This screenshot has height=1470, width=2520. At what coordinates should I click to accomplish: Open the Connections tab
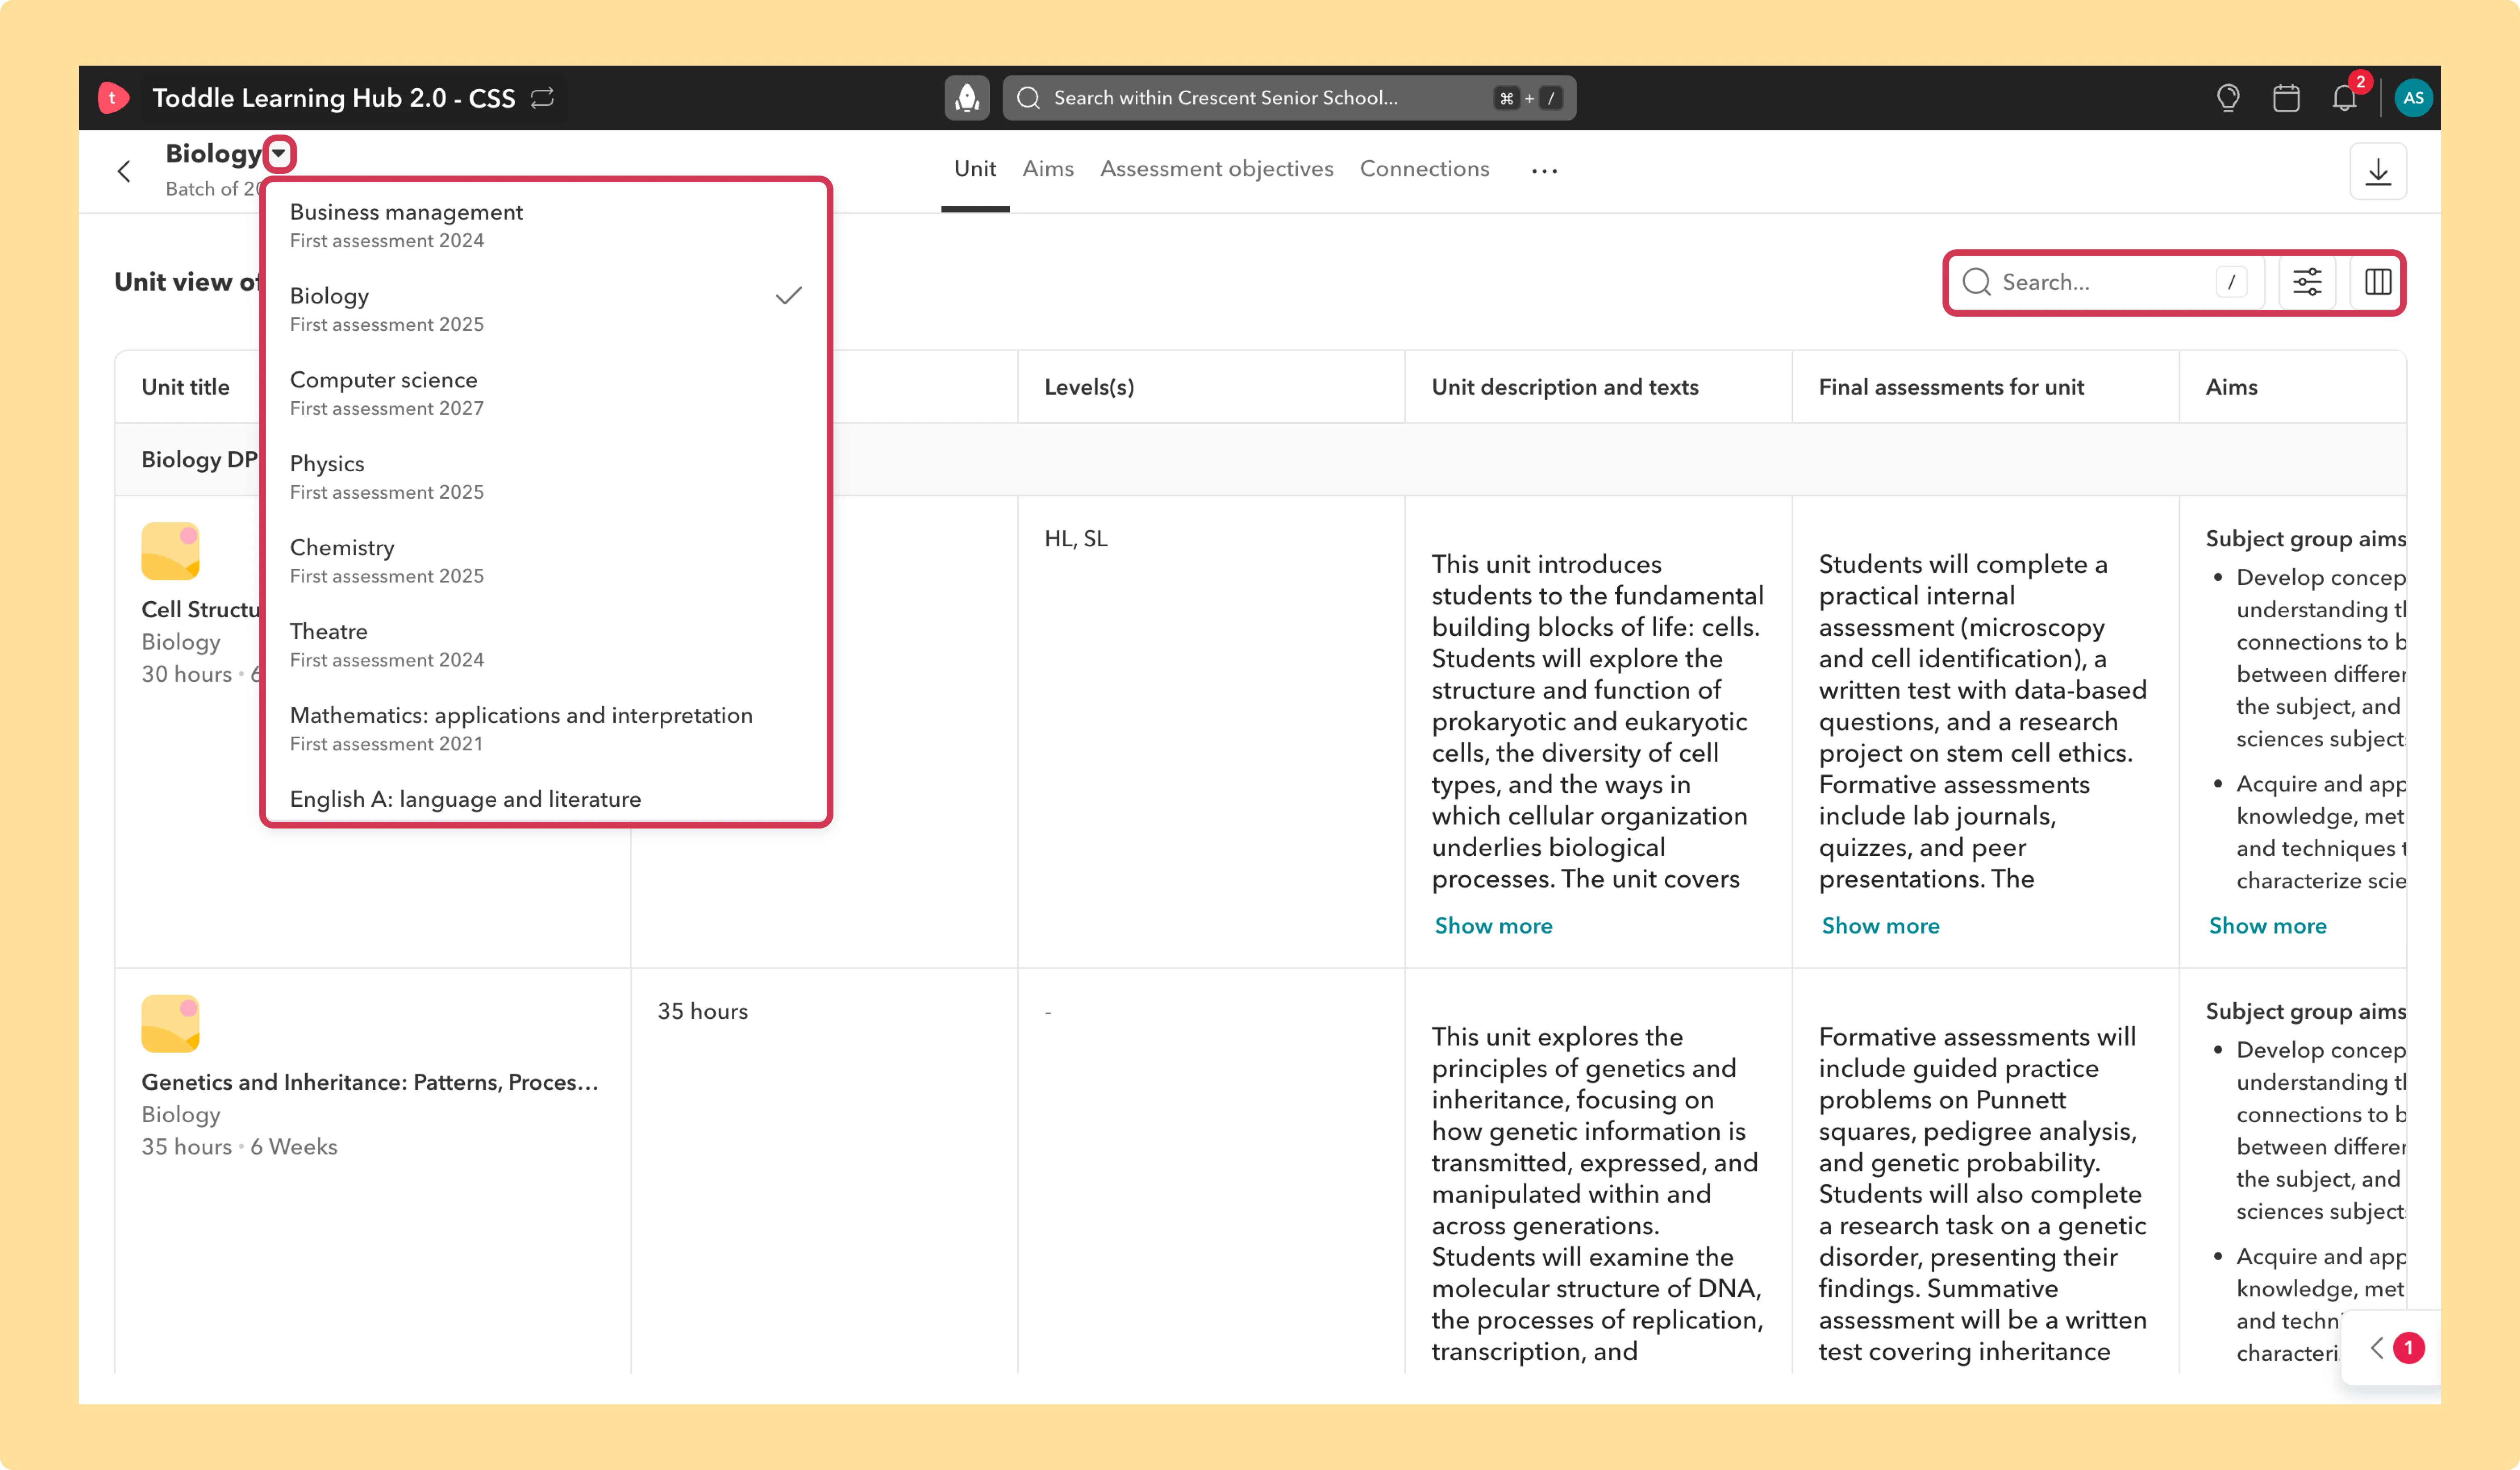coord(1424,169)
